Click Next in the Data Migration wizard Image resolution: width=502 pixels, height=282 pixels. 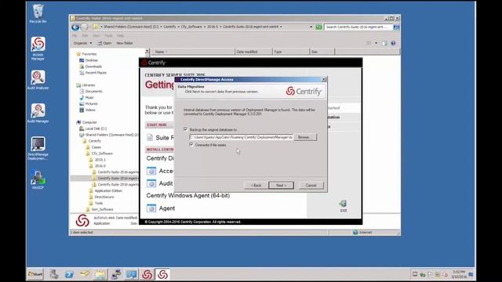click(281, 186)
